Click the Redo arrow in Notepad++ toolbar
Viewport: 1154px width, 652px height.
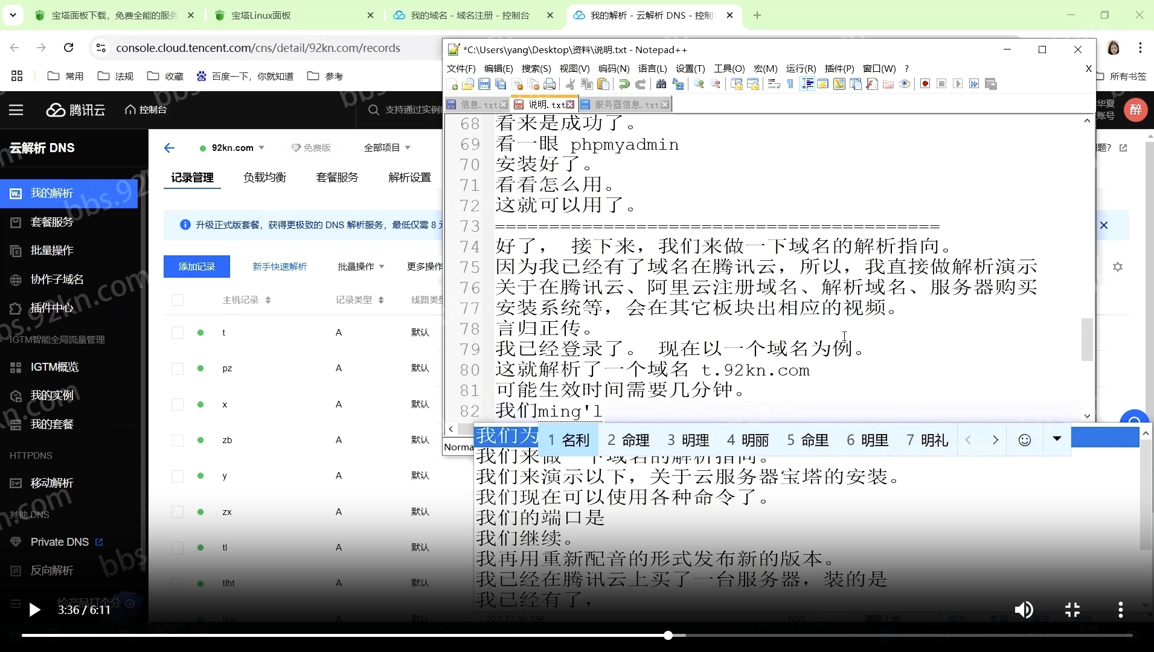tap(641, 85)
